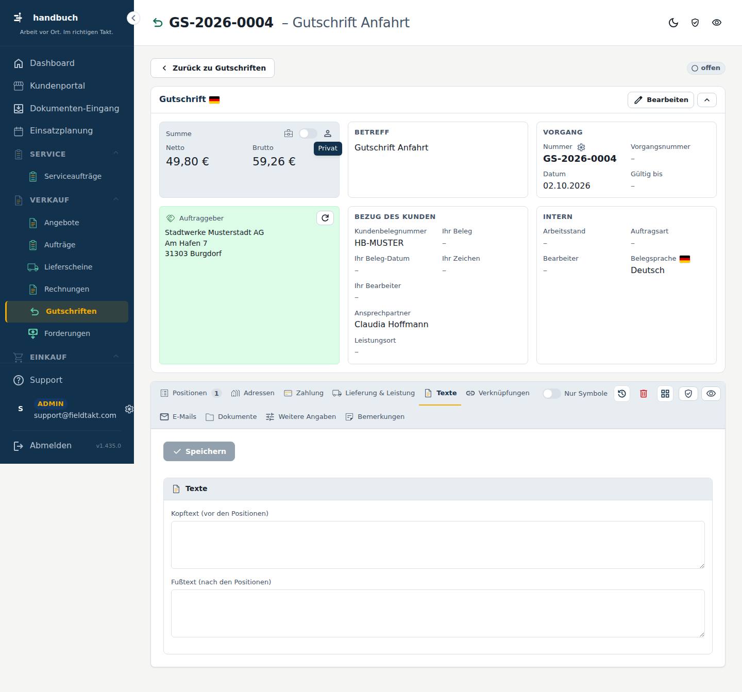Click the shield check icon in the header
742x692 pixels.
[x=695, y=23]
